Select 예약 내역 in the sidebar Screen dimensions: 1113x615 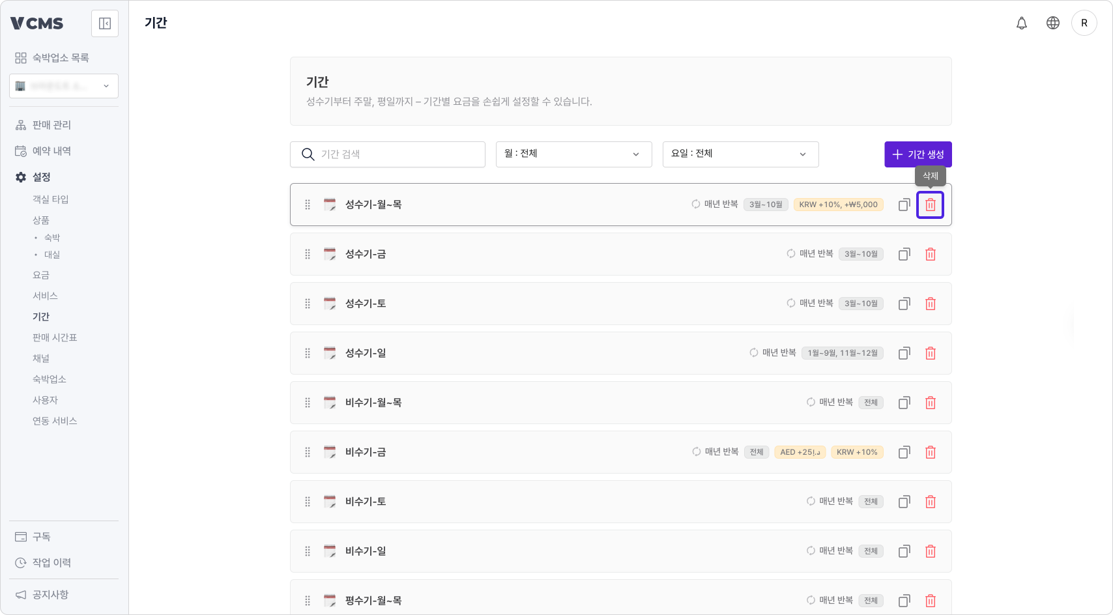[52, 150]
